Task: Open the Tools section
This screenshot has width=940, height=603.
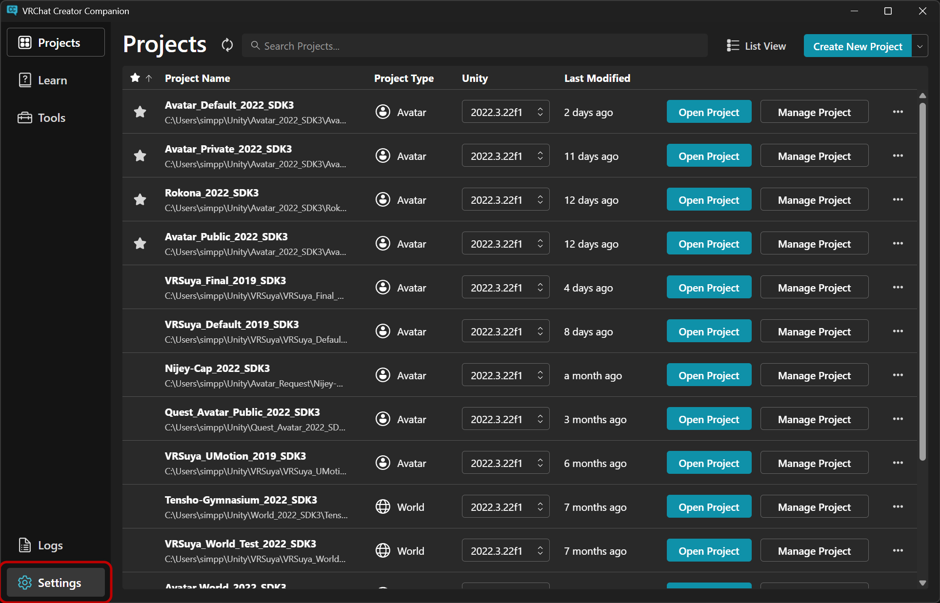Action: coord(56,117)
